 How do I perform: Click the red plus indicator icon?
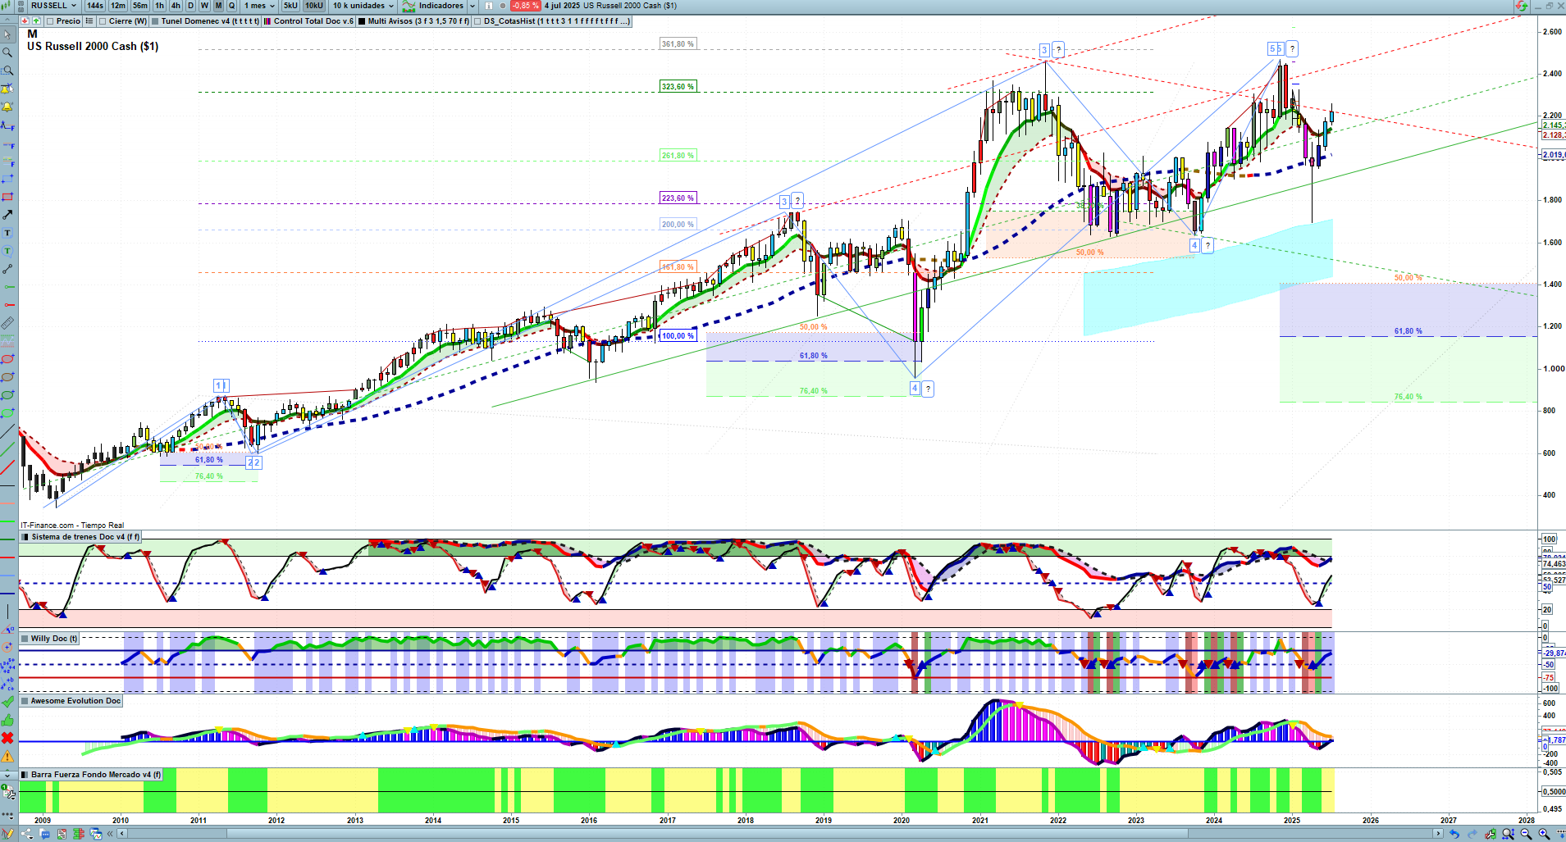[x=25, y=21]
